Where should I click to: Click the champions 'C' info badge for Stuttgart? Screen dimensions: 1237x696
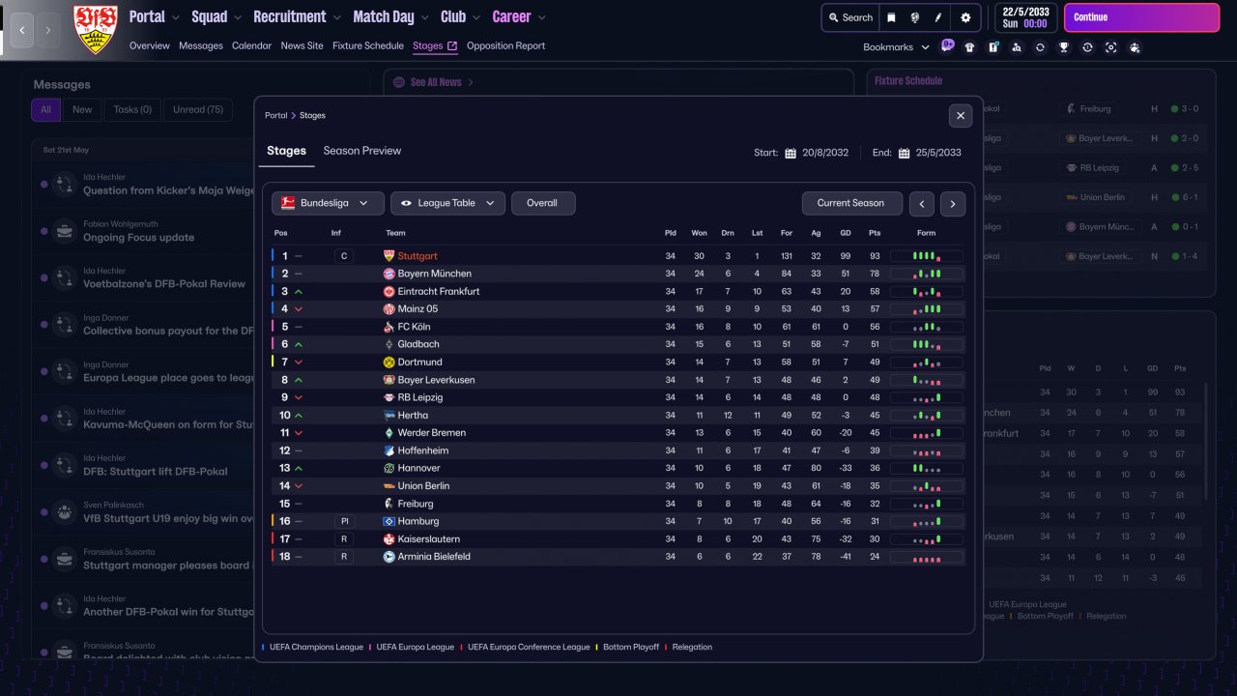coord(343,256)
